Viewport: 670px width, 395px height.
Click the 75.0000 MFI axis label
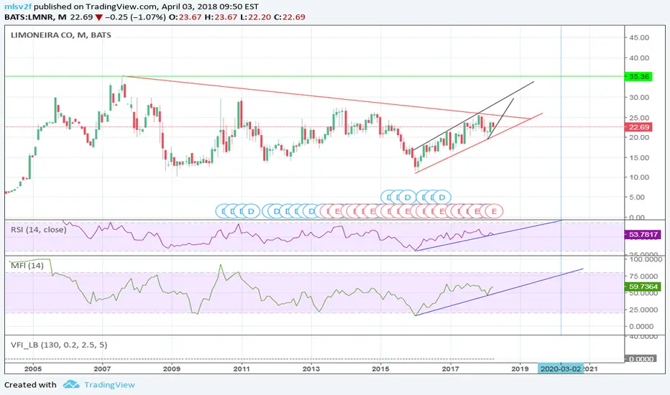click(643, 276)
